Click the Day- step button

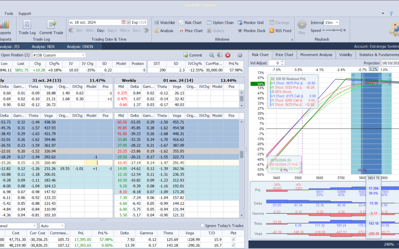pyautogui.click(x=101, y=31)
